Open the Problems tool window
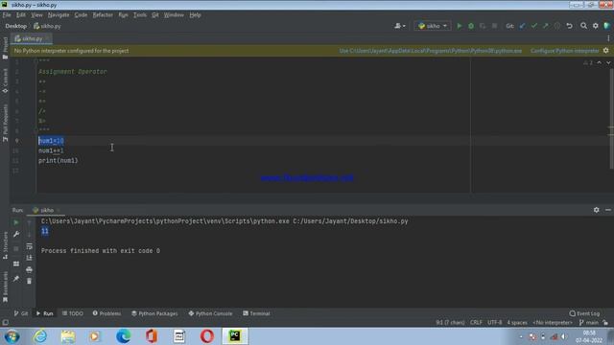614x345 pixels. 106,313
